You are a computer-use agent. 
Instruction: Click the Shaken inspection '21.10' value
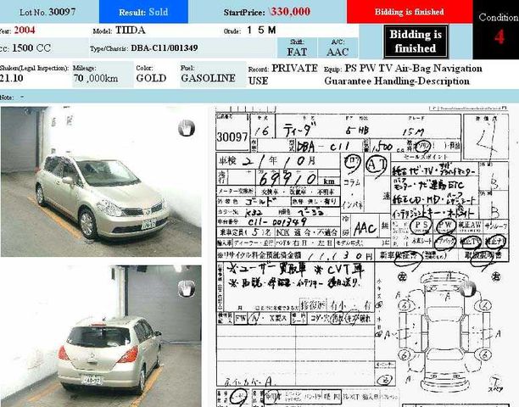pos(12,78)
